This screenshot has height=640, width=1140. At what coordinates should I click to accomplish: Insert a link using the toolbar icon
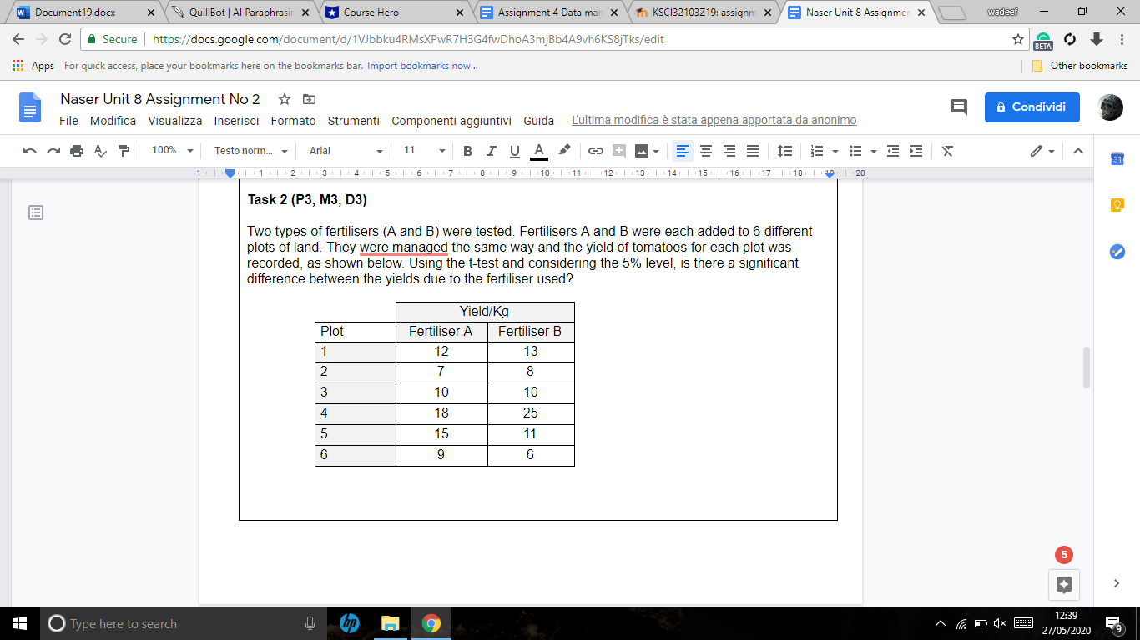(x=594, y=151)
